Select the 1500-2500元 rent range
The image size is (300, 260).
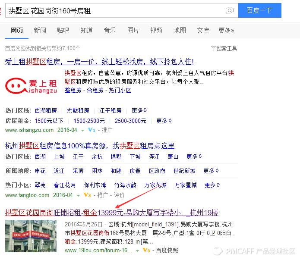[x=89, y=121]
